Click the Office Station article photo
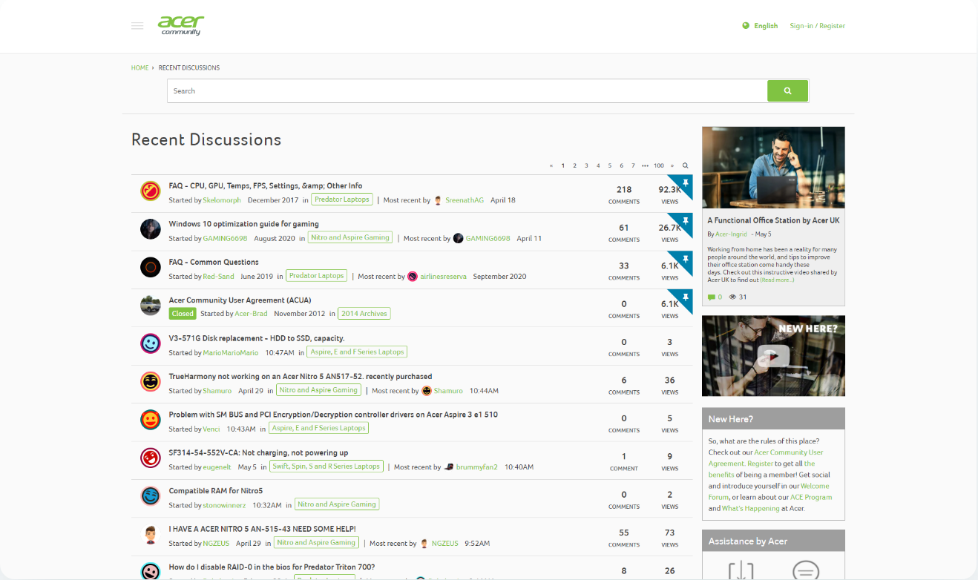The width and height of the screenshot is (978, 580). 773,168
